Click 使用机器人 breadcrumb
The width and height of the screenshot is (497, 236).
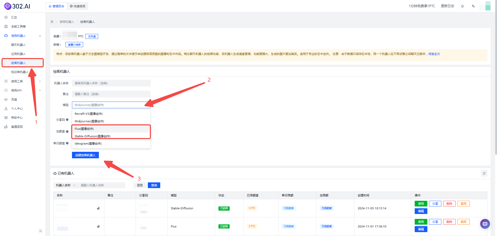tap(67, 22)
